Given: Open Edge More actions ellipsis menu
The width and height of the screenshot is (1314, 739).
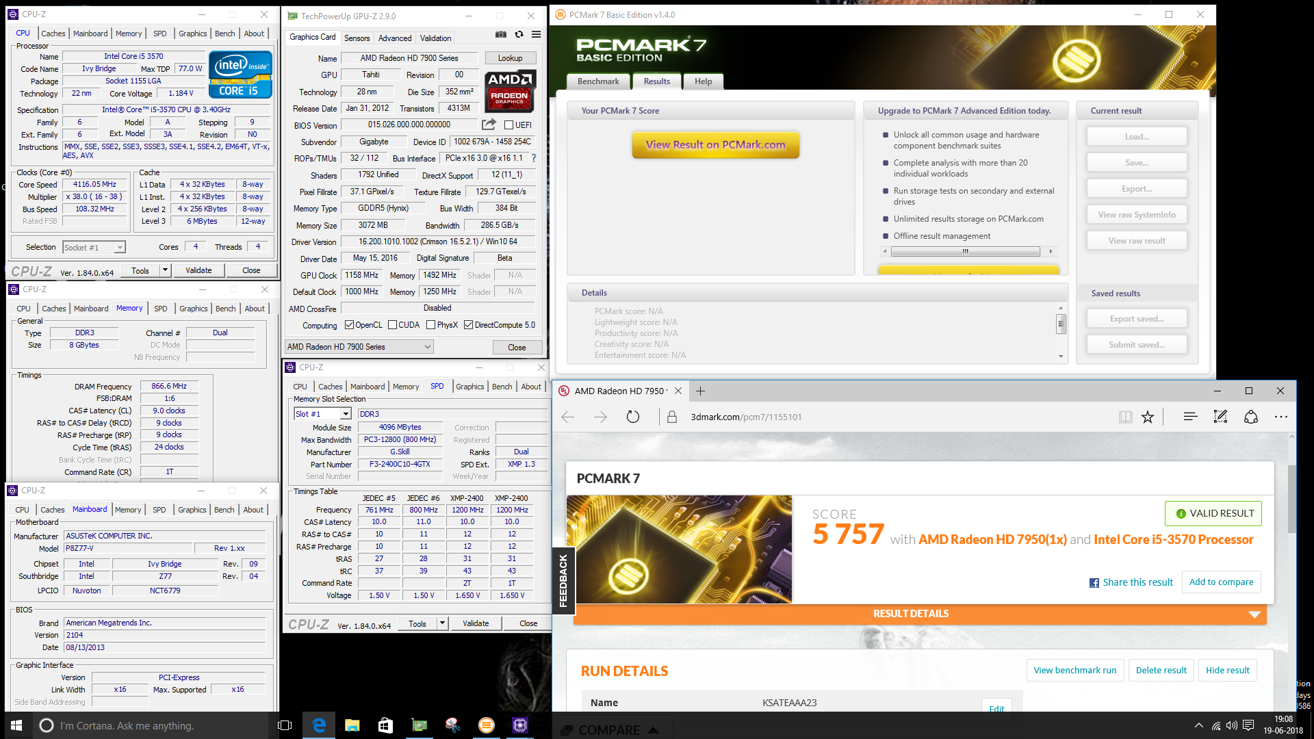Looking at the screenshot, I should point(1281,417).
